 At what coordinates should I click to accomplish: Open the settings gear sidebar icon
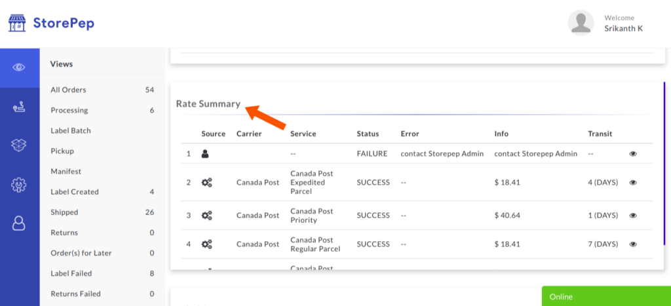click(x=19, y=185)
